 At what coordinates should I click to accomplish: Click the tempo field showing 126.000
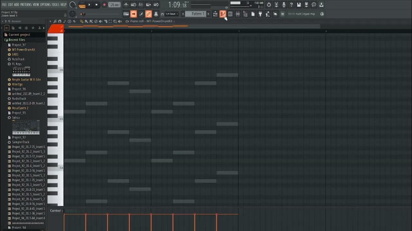click(114, 5)
